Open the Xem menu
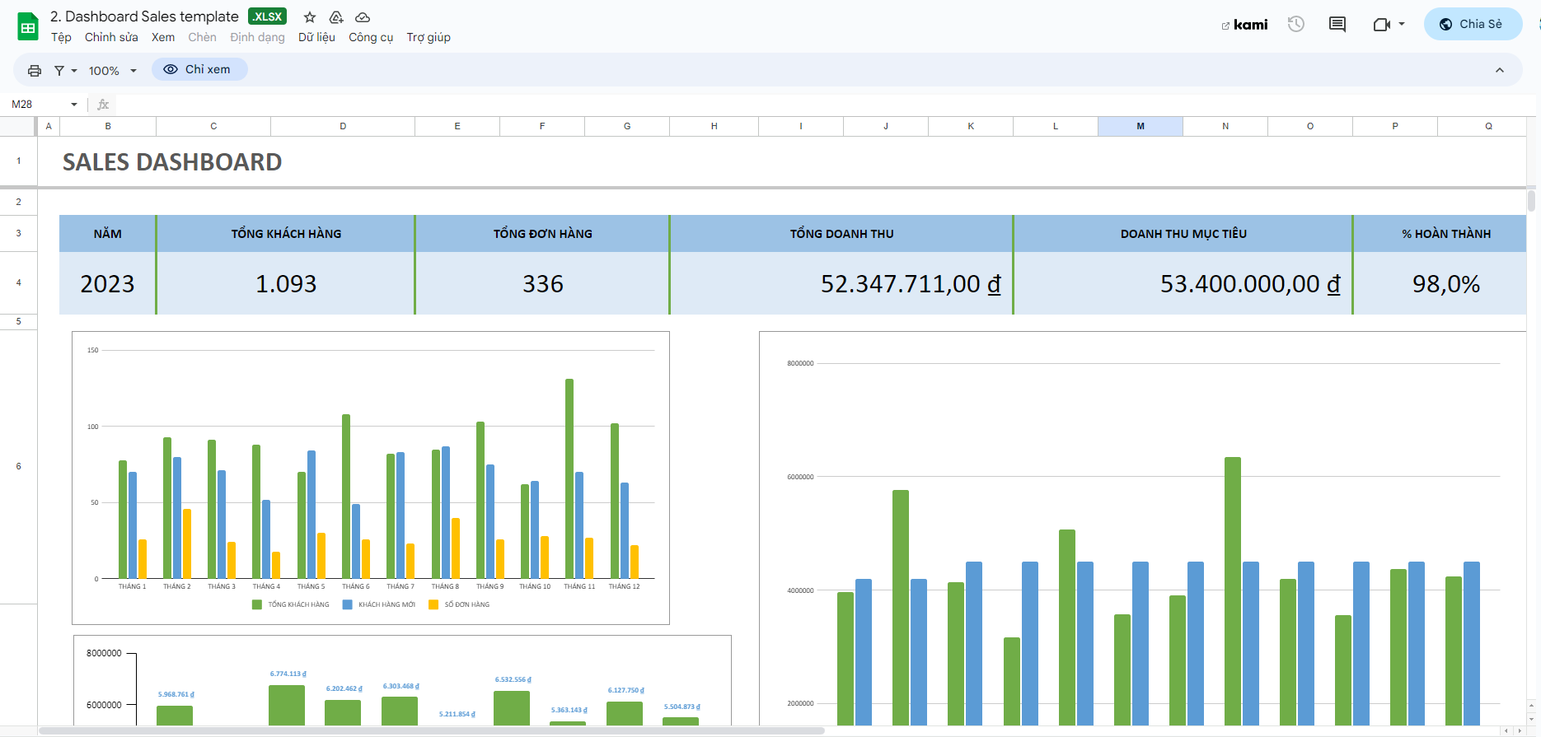 click(x=163, y=37)
